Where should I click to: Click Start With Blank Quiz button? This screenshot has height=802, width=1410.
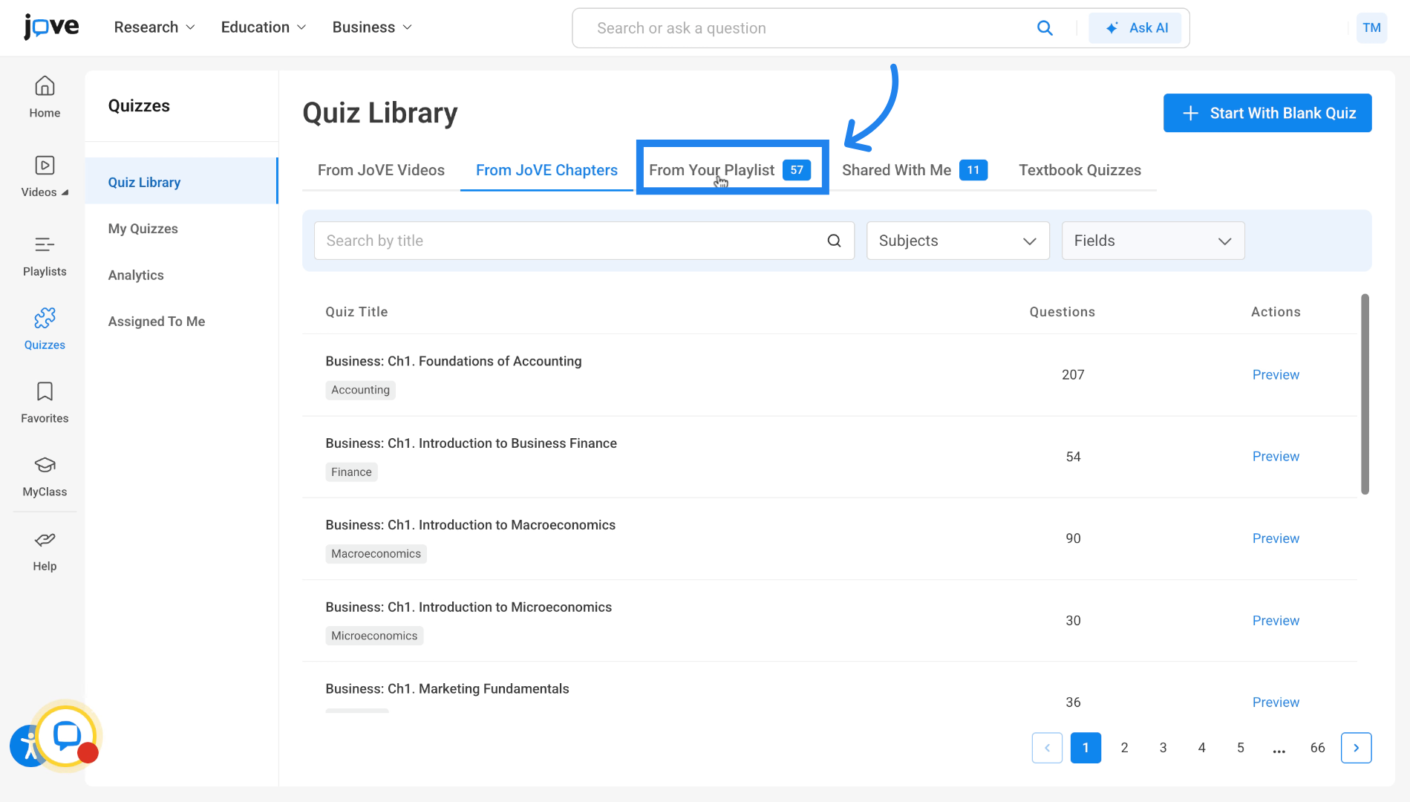tap(1267, 113)
